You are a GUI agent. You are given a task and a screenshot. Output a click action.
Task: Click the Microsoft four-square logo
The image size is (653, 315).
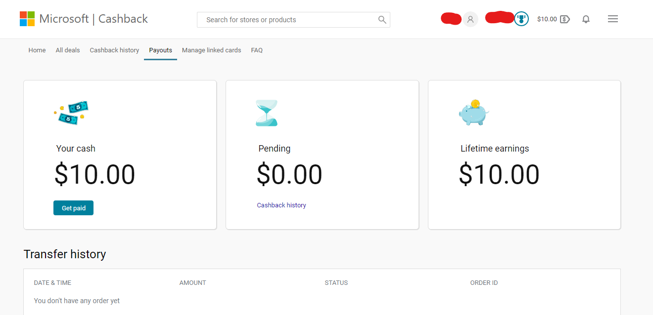(27, 19)
